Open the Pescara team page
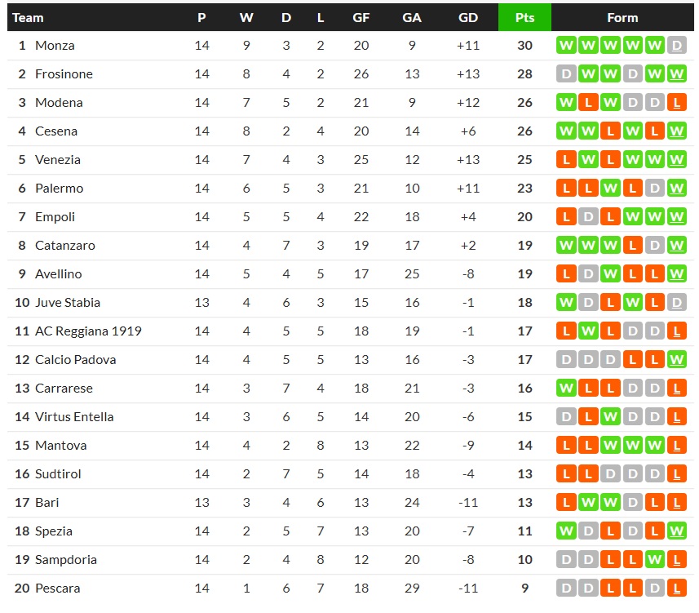Image resolution: width=699 pixels, height=613 pixels. tap(57, 589)
